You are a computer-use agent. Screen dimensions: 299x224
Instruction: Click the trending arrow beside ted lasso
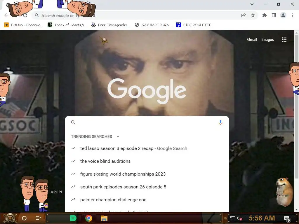[73, 148]
